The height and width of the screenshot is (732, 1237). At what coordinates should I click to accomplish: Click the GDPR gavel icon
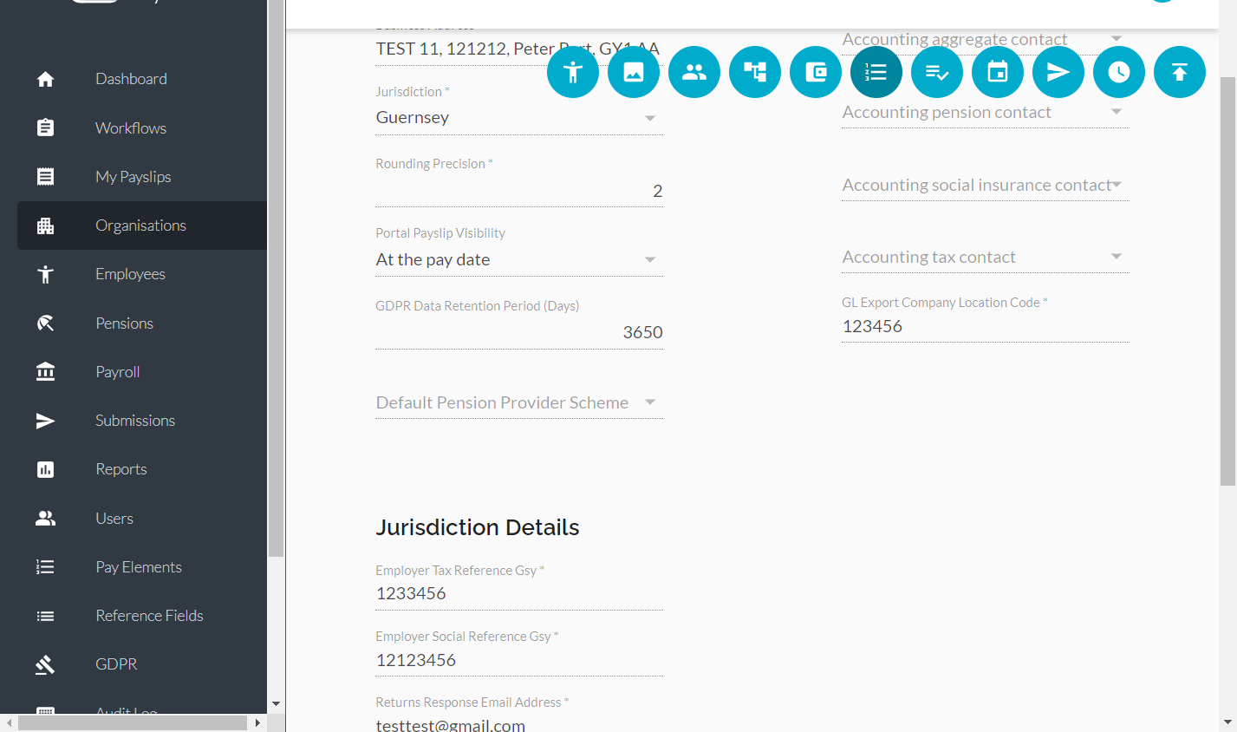46,664
